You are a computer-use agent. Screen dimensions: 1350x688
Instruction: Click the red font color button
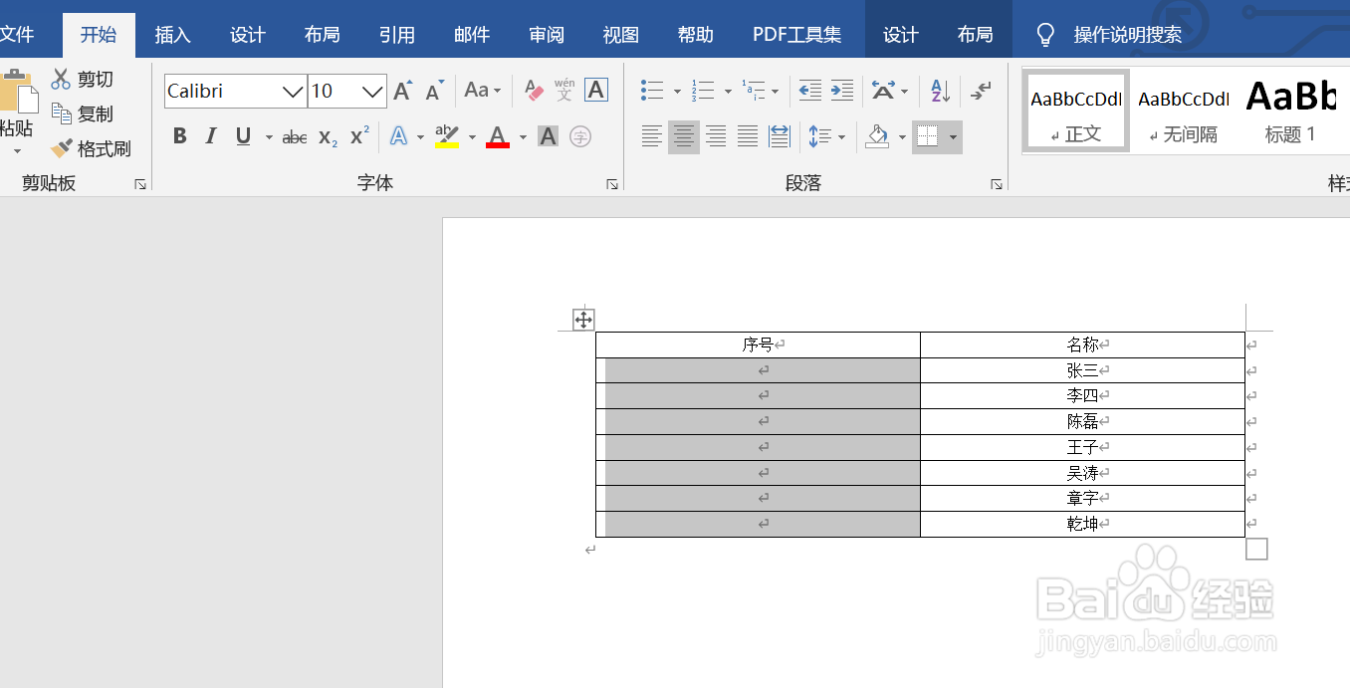pos(498,136)
